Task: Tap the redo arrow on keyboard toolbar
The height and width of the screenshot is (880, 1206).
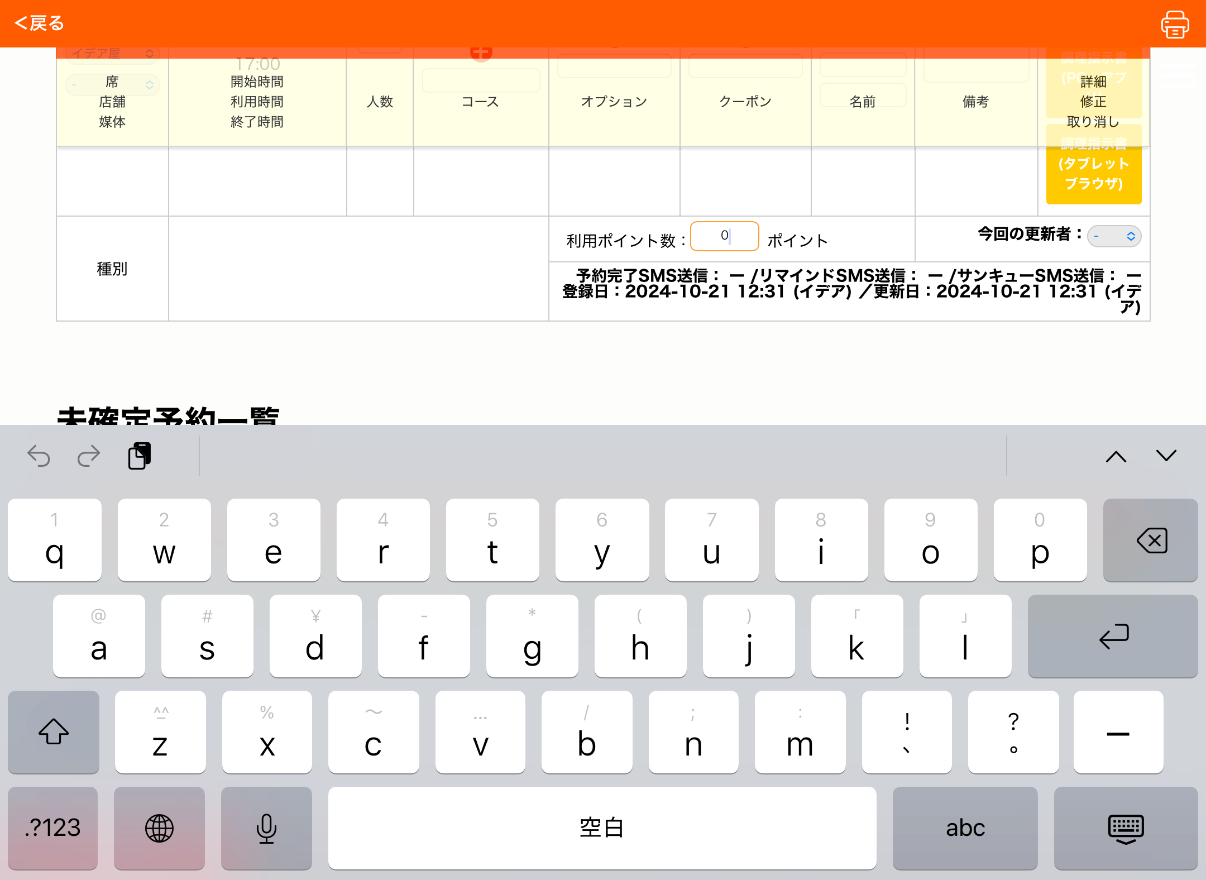Action: click(89, 456)
